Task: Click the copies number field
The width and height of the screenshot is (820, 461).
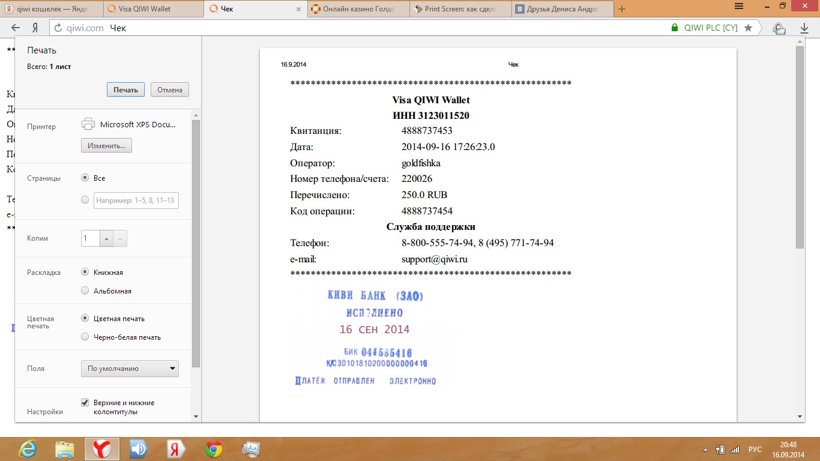Action: pyautogui.click(x=90, y=238)
